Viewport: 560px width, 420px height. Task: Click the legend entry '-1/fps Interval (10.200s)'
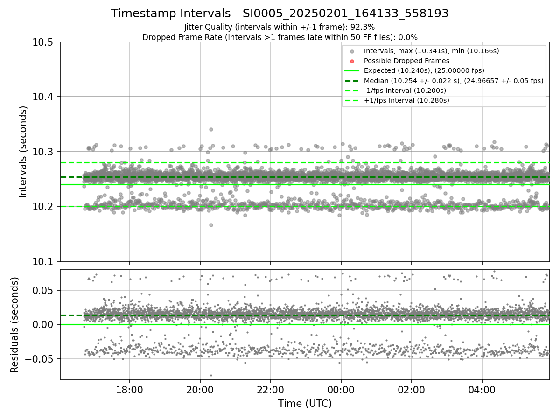tap(405, 91)
